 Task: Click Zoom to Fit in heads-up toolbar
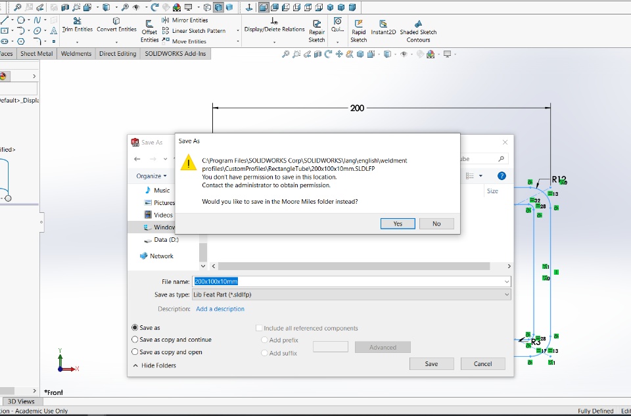pos(285,54)
